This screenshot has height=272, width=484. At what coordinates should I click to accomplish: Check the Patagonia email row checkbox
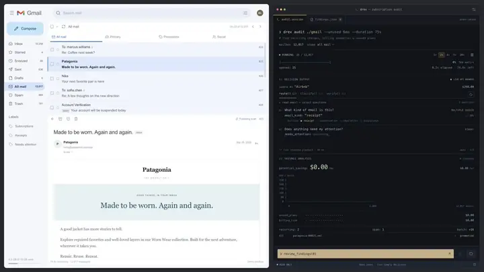(x=52, y=64)
